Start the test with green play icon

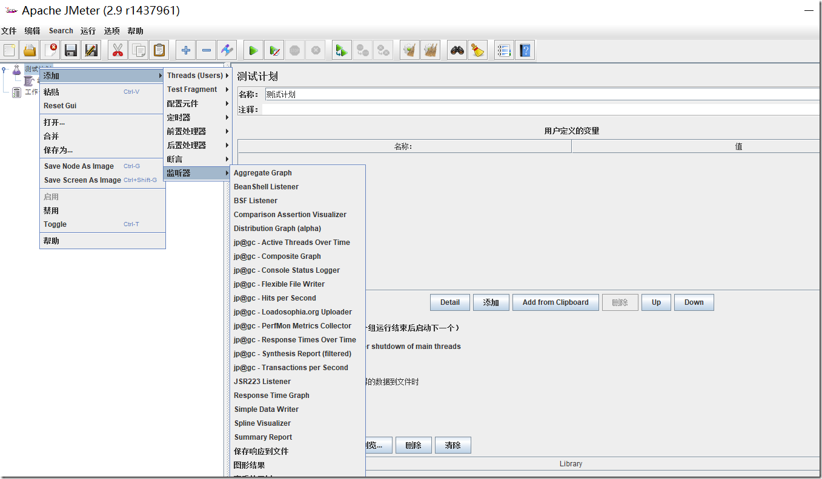click(x=254, y=50)
